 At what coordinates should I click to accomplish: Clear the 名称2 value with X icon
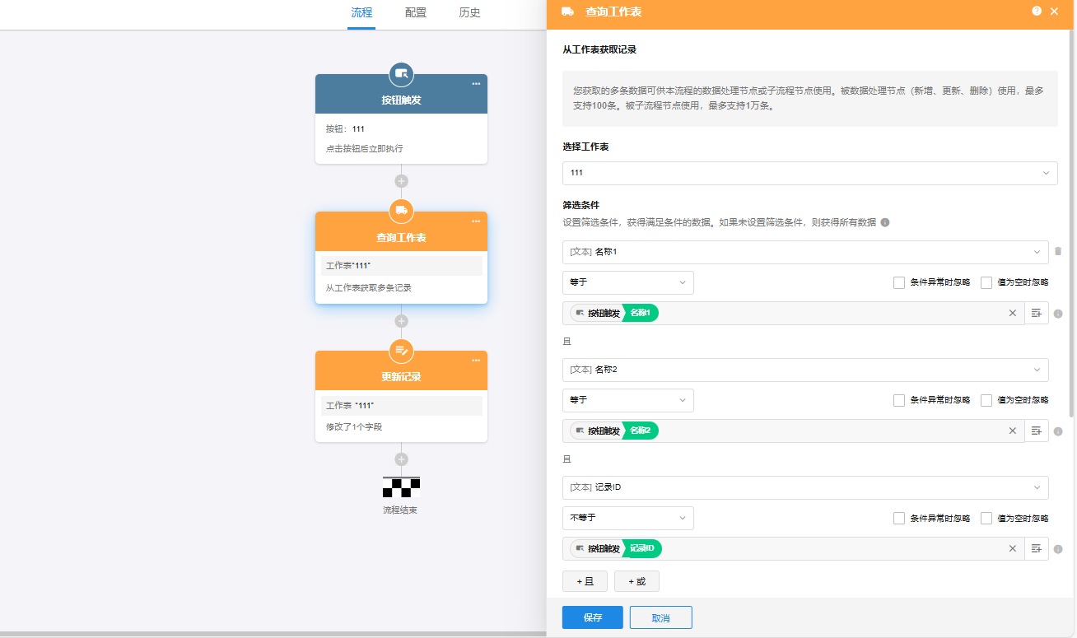1013,431
